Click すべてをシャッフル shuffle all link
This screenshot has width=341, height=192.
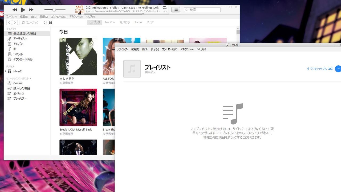319,69
